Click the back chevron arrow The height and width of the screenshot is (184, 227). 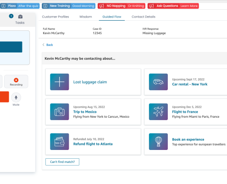click(x=44, y=45)
